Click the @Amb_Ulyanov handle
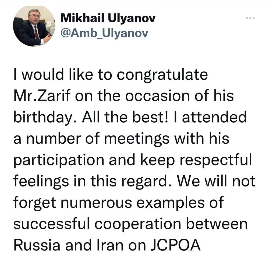This screenshot has height=265, width=269. pyautogui.click(x=105, y=34)
